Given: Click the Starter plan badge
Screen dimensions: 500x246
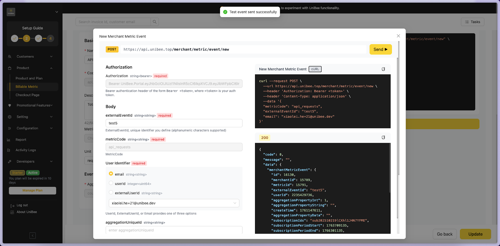Looking at the screenshot, I should coord(17,173).
